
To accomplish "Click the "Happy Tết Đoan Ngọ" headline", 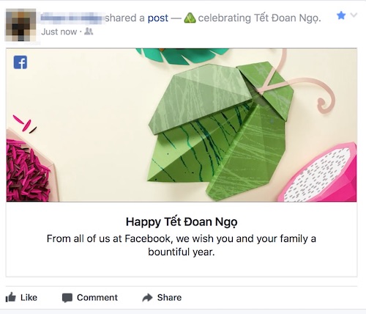I will click(x=182, y=222).
